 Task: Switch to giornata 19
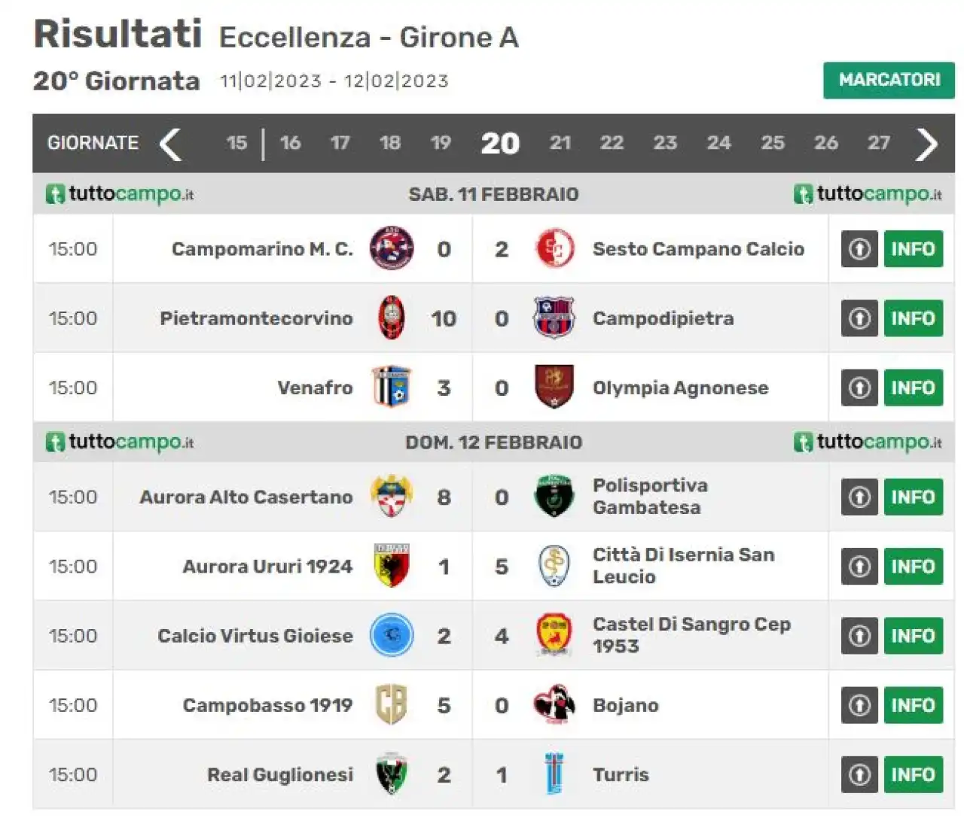point(441,143)
